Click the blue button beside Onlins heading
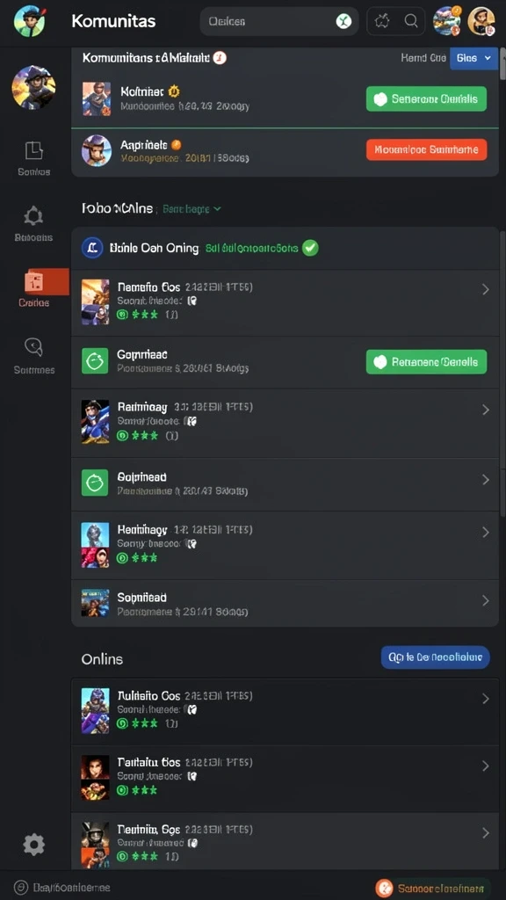This screenshot has width=506, height=900. pyautogui.click(x=436, y=657)
